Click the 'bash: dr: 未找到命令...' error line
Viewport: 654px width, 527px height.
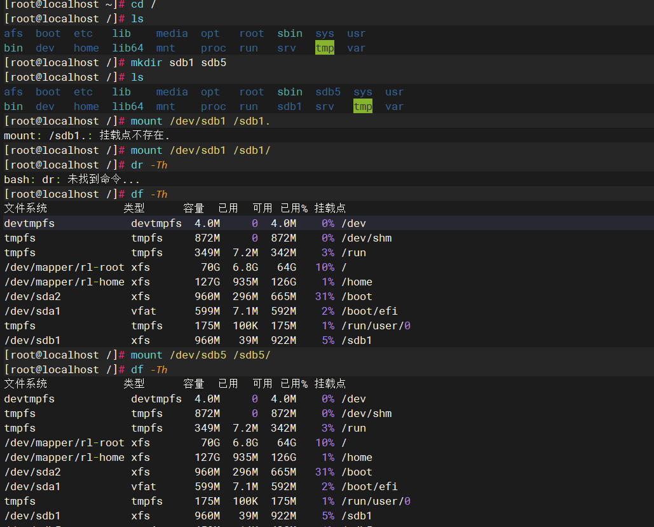click(x=72, y=179)
